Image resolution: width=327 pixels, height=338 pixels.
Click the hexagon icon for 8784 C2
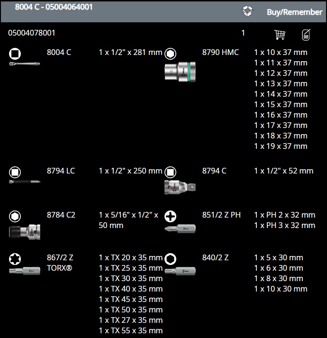click(x=15, y=216)
